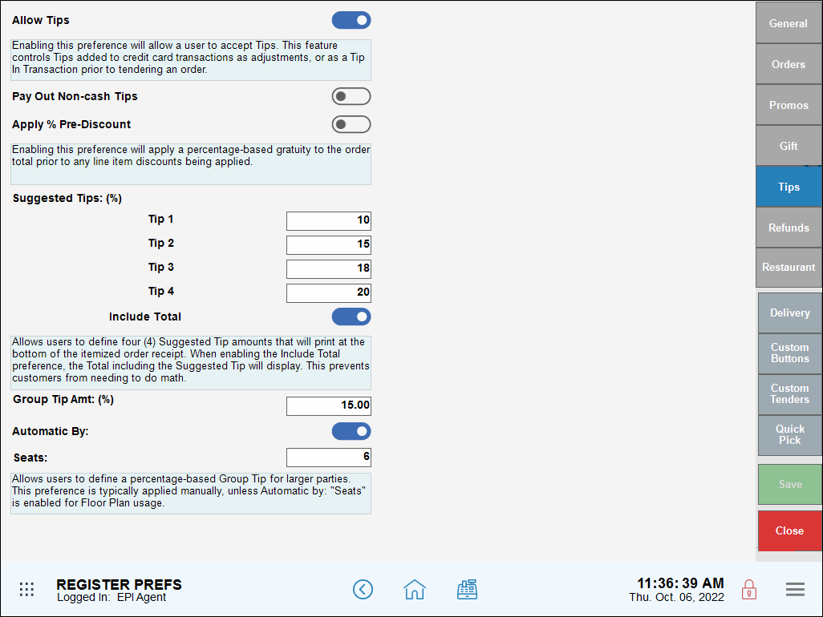Click the Allow Tips description box

coord(191,60)
